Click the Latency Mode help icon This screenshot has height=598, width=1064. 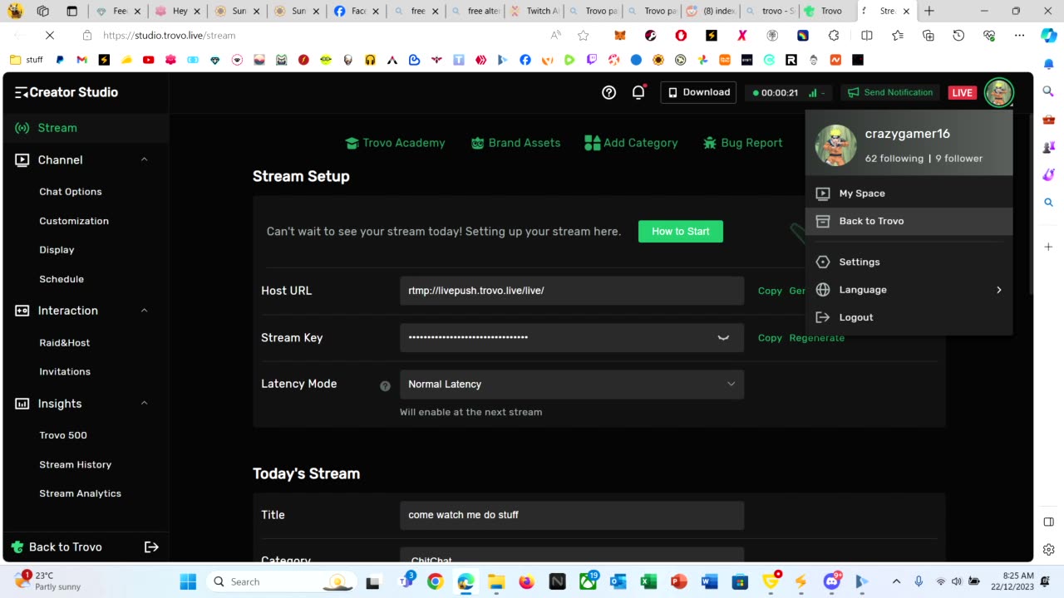click(x=385, y=385)
